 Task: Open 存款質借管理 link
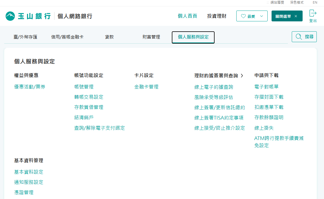click(x=89, y=107)
